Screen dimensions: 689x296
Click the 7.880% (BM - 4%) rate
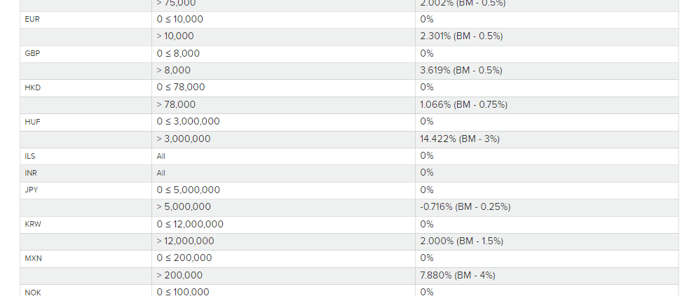458,276
